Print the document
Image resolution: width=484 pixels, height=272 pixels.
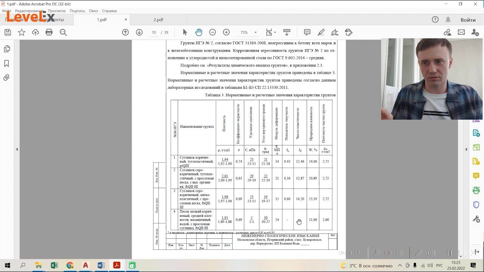(49, 32)
